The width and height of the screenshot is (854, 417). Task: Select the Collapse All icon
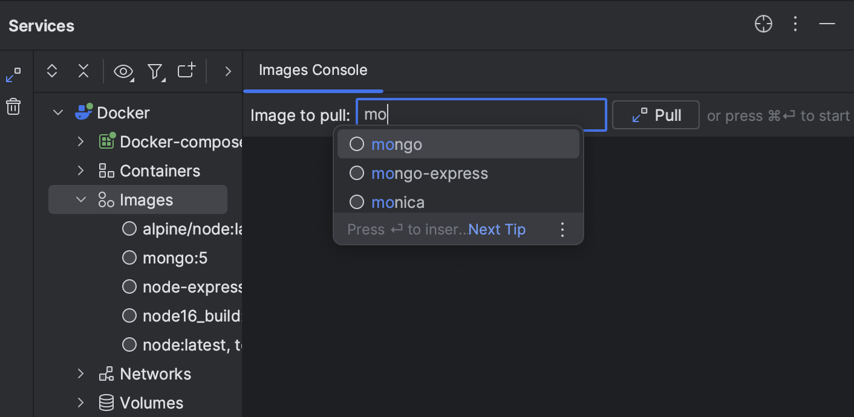click(83, 71)
